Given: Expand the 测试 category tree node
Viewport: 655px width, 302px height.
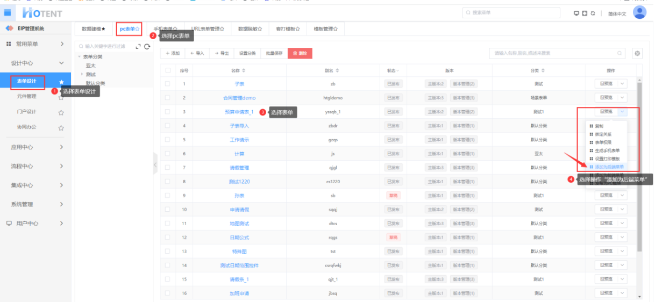Looking at the screenshot, I should click(82, 74).
